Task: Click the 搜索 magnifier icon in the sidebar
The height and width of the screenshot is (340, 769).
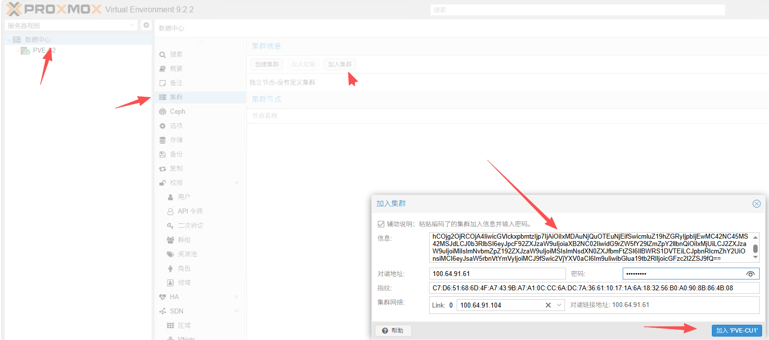Action: [163, 55]
